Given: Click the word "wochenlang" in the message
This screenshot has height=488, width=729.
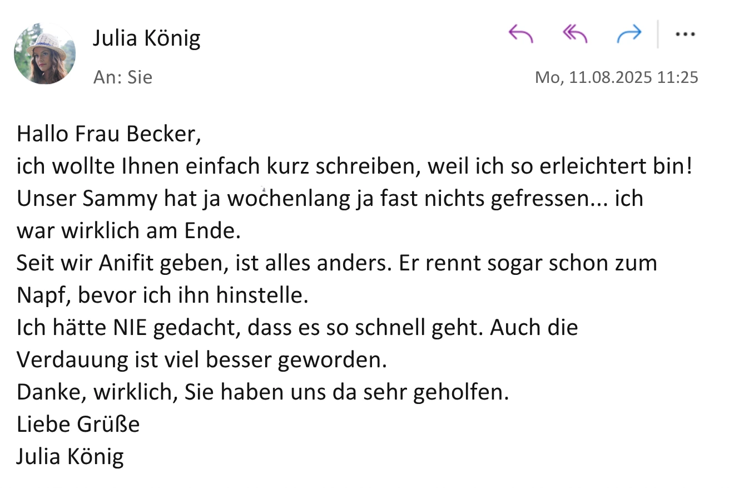Looking at the screenshot, I should 289,199.
